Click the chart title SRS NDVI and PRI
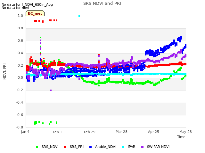 coord(102,4)
